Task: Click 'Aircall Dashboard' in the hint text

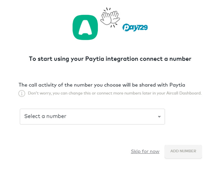Action: [184, 93]
